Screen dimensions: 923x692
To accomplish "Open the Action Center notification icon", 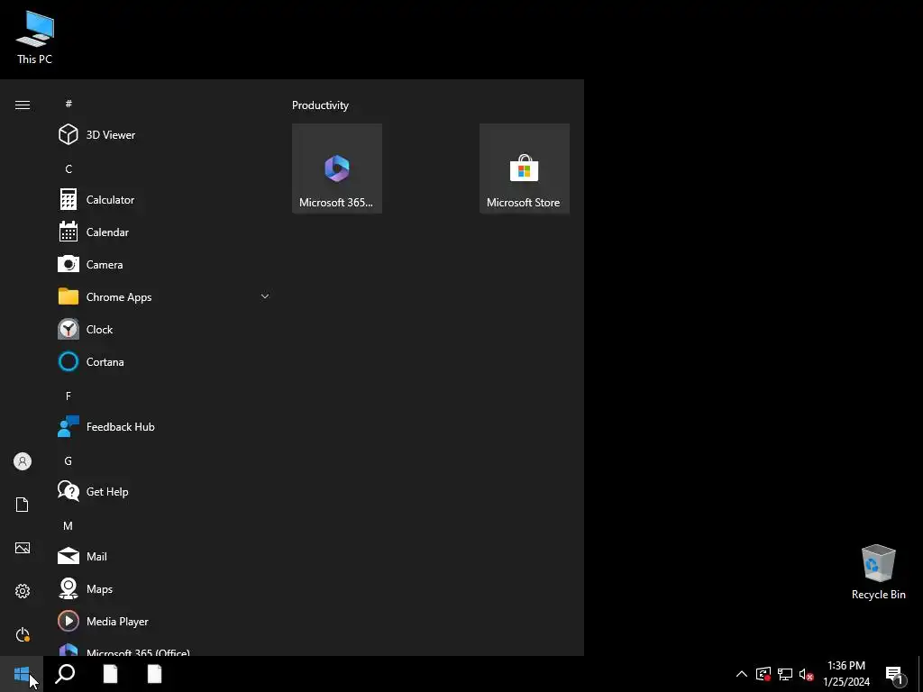I will [x=895, y=674].
